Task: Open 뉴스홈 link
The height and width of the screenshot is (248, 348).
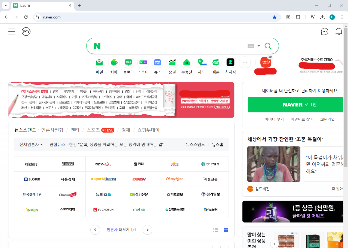Action: (x=218, y=145)
